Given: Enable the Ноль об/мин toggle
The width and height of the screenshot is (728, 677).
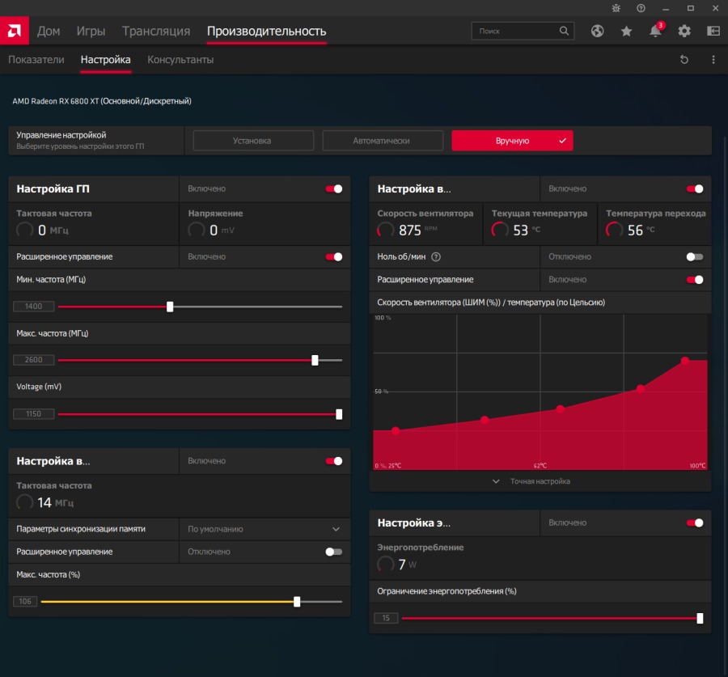Looking at the screenshot, I should pos(694,256).
